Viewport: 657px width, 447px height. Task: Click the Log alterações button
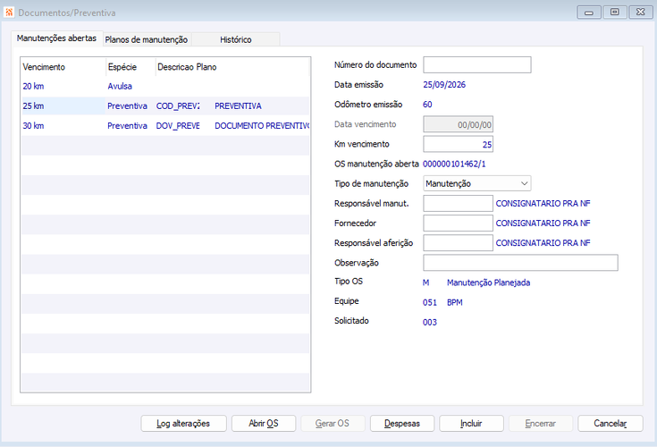(x=183, y=424)
